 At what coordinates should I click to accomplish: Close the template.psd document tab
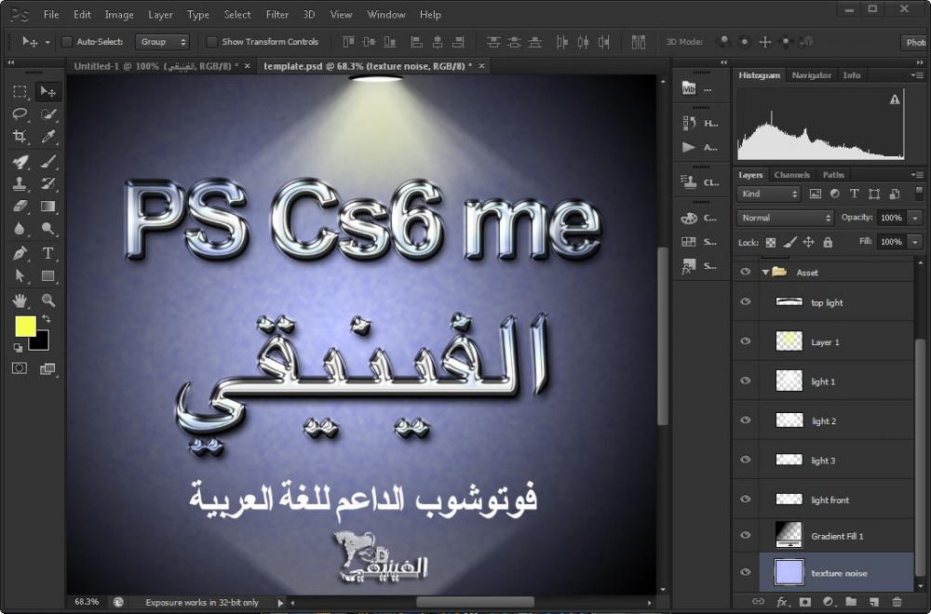click(x=481, y=66)
